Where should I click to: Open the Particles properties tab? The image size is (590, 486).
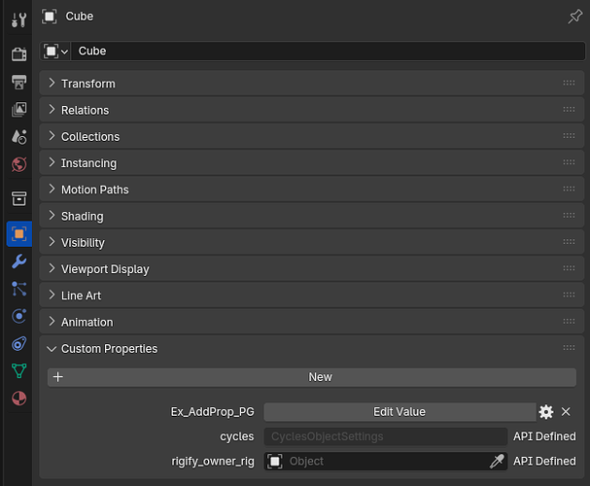tap(18, 289)
